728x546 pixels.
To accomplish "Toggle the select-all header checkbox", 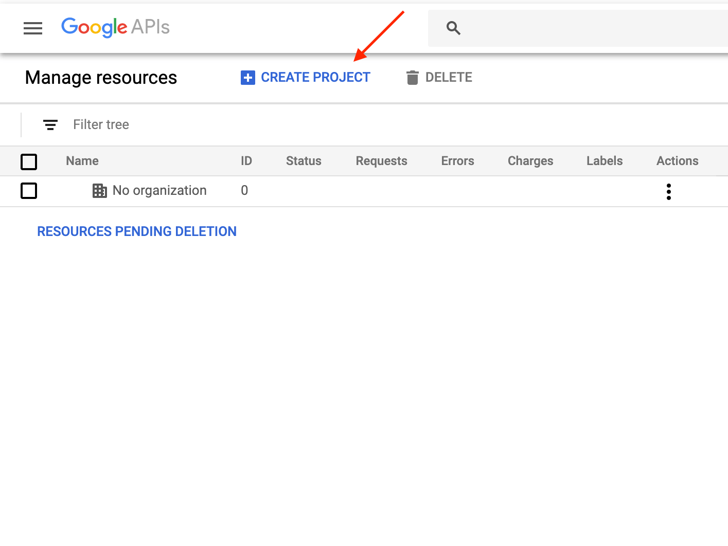I will tap(29, 162).
